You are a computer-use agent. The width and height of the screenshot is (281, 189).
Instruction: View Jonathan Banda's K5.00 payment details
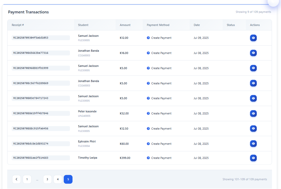click(253, 83)
